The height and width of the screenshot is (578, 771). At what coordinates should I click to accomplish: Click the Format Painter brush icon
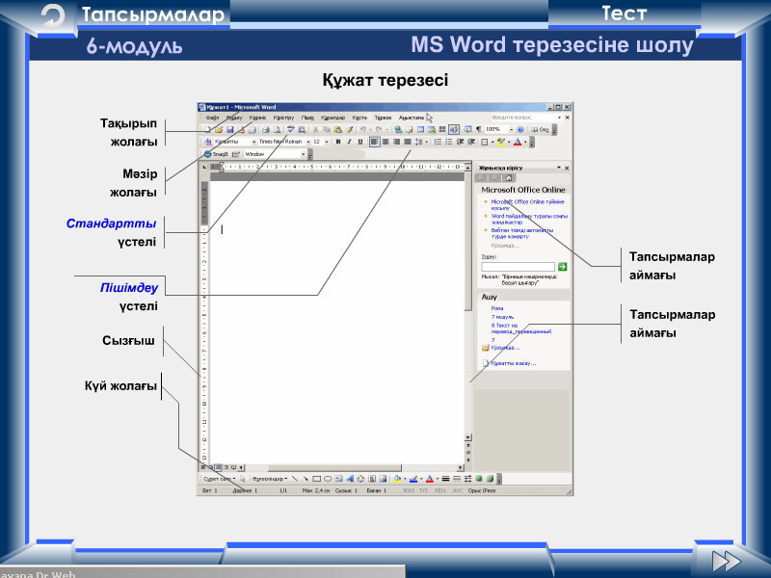coord(349,130)
